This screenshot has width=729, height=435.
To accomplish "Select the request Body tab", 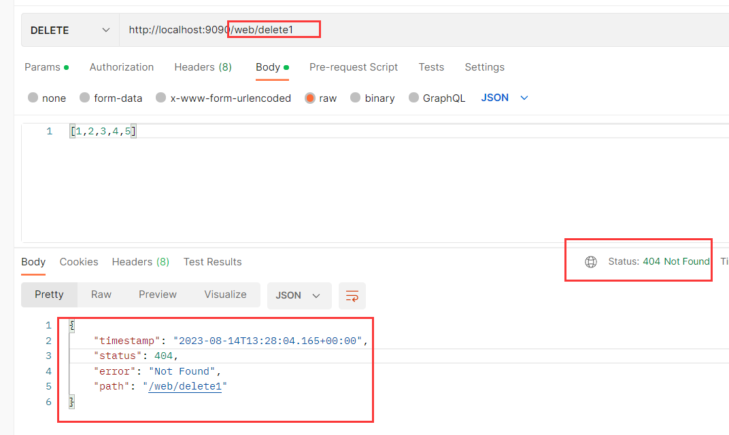I will pyautogui.click(x=272, y=67).
